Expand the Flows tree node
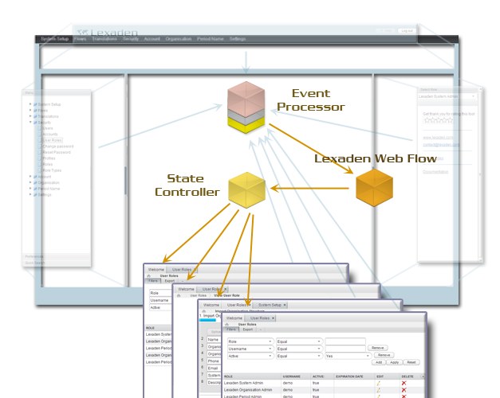This screenshot has height=398, width=500. [30, 110]
